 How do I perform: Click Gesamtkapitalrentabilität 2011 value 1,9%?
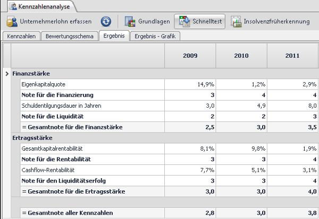point(309,148)
